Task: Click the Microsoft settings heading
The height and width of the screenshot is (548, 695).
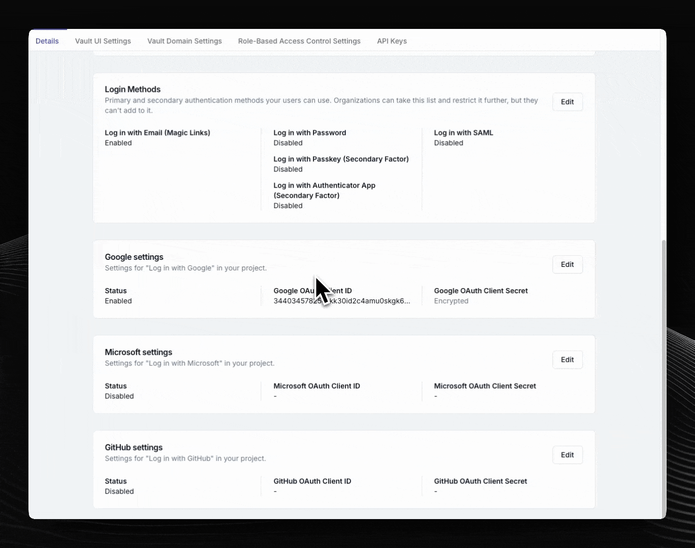Action: tap(138, 353)
